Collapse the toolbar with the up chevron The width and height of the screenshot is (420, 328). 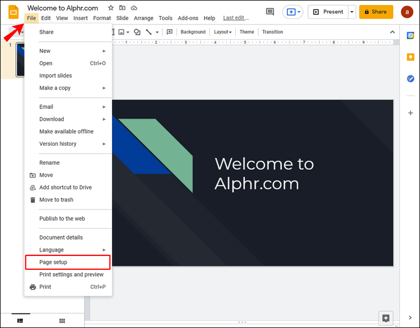coord(393,32)
